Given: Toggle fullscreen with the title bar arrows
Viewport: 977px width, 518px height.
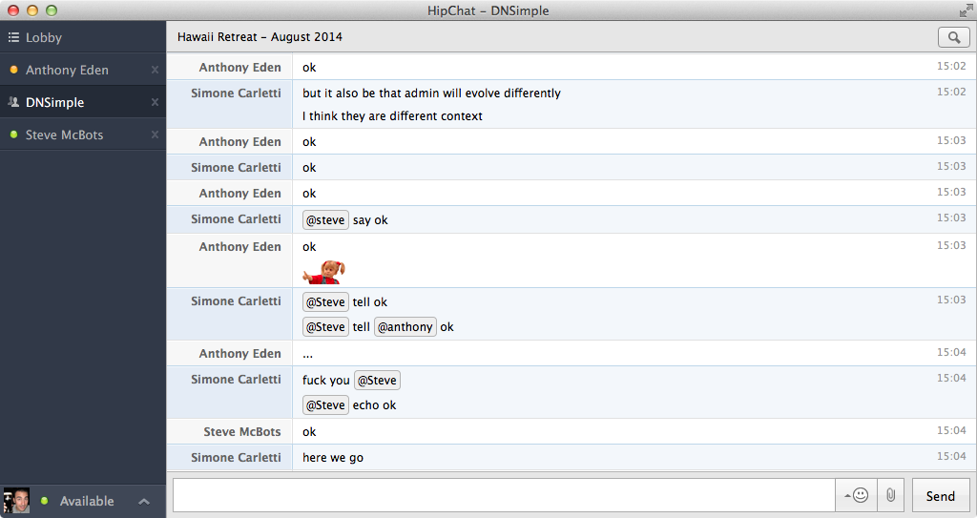Looking at the screenshot, I should pyautogui.click(x=966, y=10).
